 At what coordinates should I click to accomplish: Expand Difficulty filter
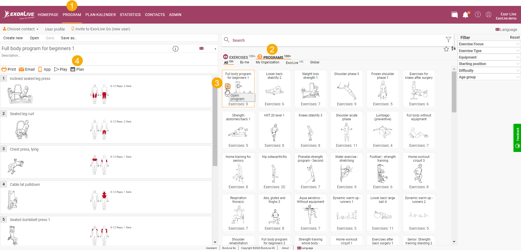click(x=489, y=70)
